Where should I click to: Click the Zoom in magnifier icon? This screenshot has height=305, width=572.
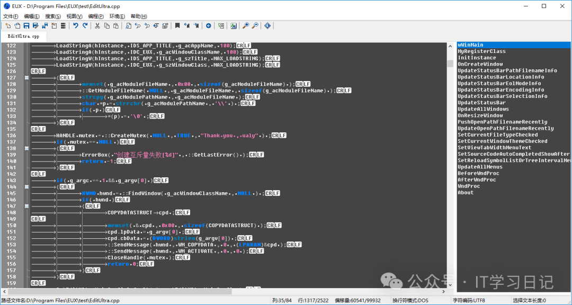[x=246, y=25]
